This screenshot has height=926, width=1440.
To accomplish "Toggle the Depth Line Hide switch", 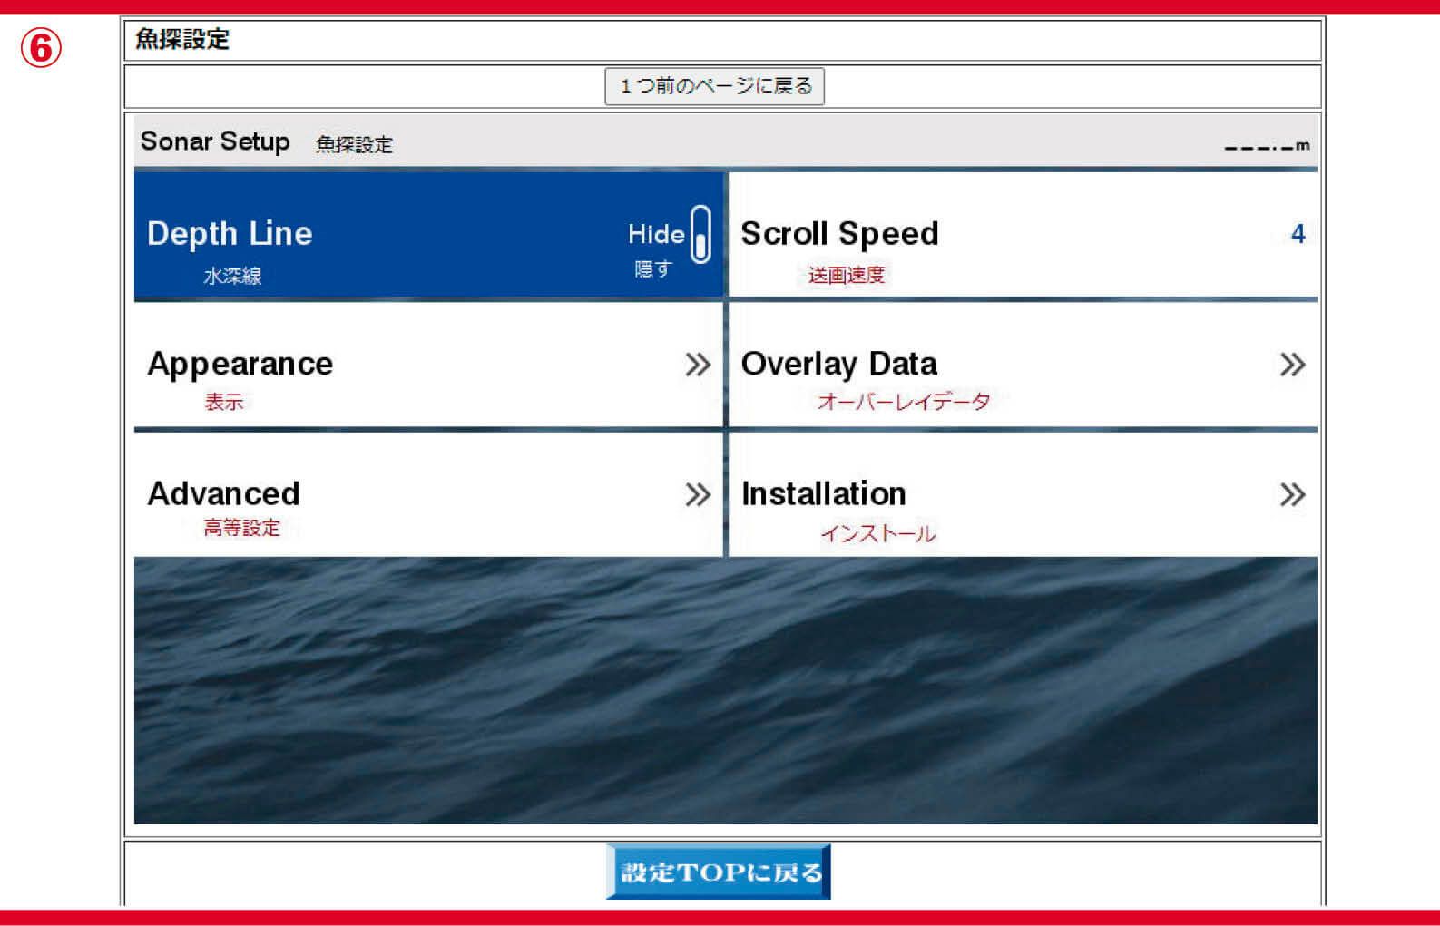I will 700,234.
